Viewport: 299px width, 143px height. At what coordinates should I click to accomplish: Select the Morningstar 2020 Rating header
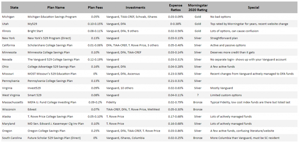198,8
